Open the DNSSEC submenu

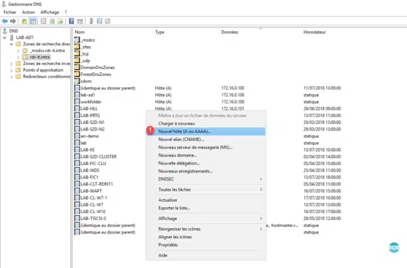coord(206,179)
